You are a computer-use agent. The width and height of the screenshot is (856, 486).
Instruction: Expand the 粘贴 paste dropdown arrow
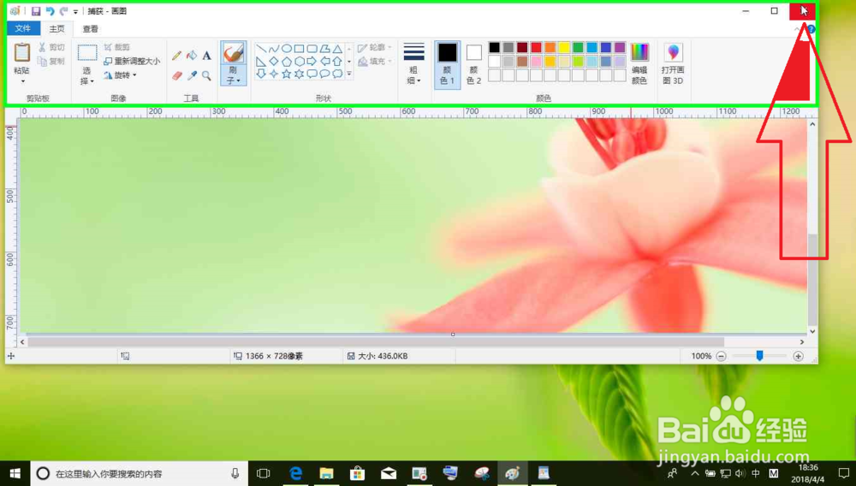pyautogui.click(x=22, y=81)
